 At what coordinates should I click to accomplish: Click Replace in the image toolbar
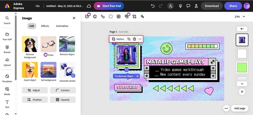pos(118,39)
